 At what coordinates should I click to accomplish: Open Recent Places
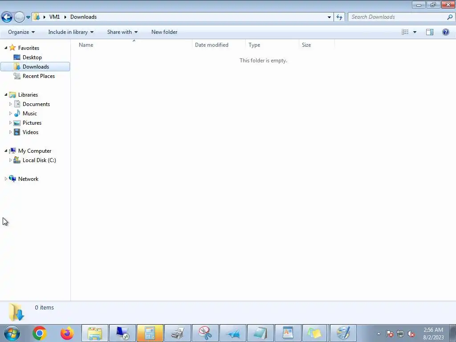(x=39, y=76)
